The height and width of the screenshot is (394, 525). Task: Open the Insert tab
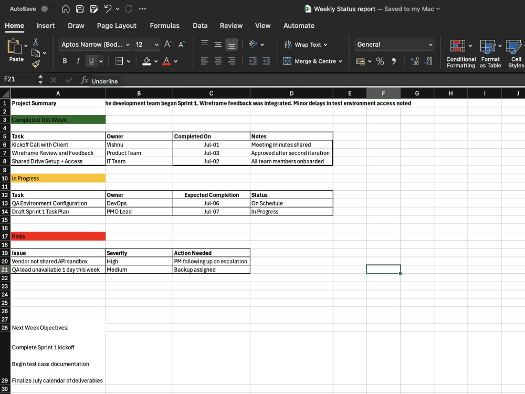coord(45,26)
